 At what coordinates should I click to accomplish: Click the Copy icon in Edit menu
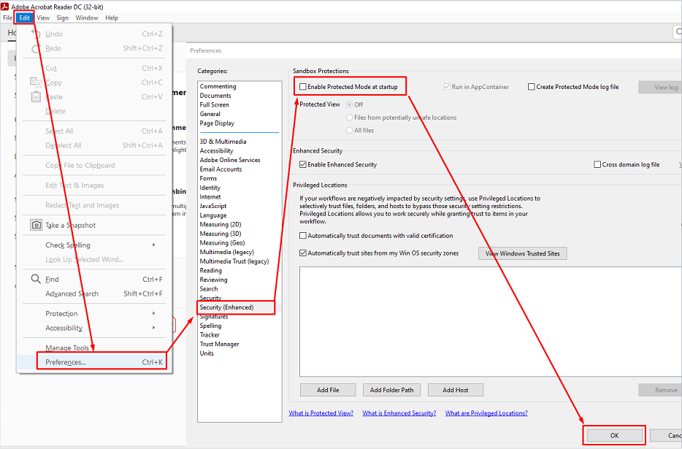pos(35,82)
